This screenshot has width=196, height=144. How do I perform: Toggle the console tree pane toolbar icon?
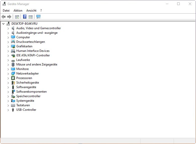(17, 17)
